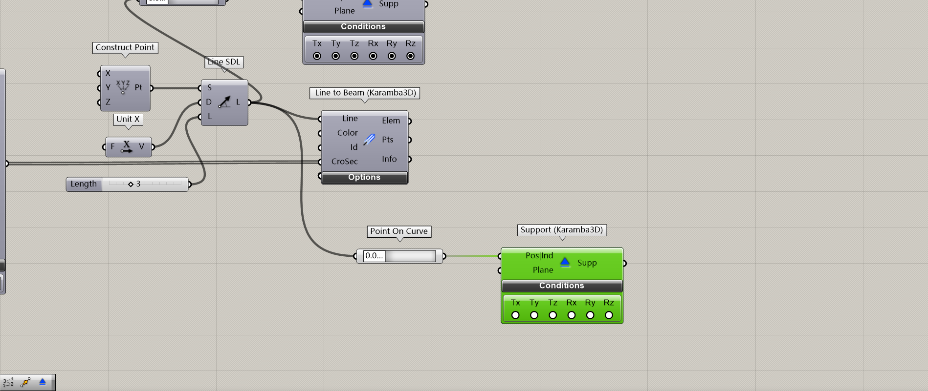Screen dimensions: 928x391
Task: Click the blue triangle icon on green Support
Action: [565, 262]
